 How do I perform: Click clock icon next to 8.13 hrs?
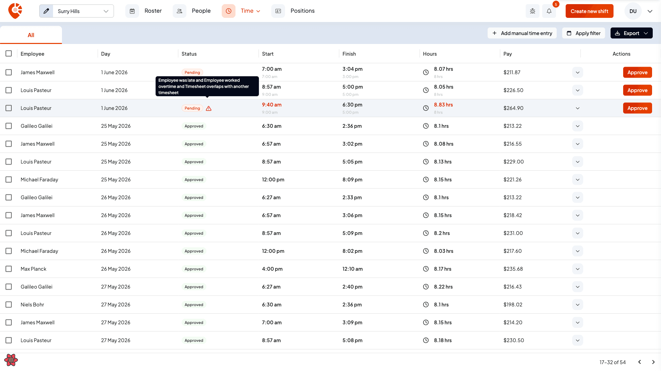(x=426, y=162)
